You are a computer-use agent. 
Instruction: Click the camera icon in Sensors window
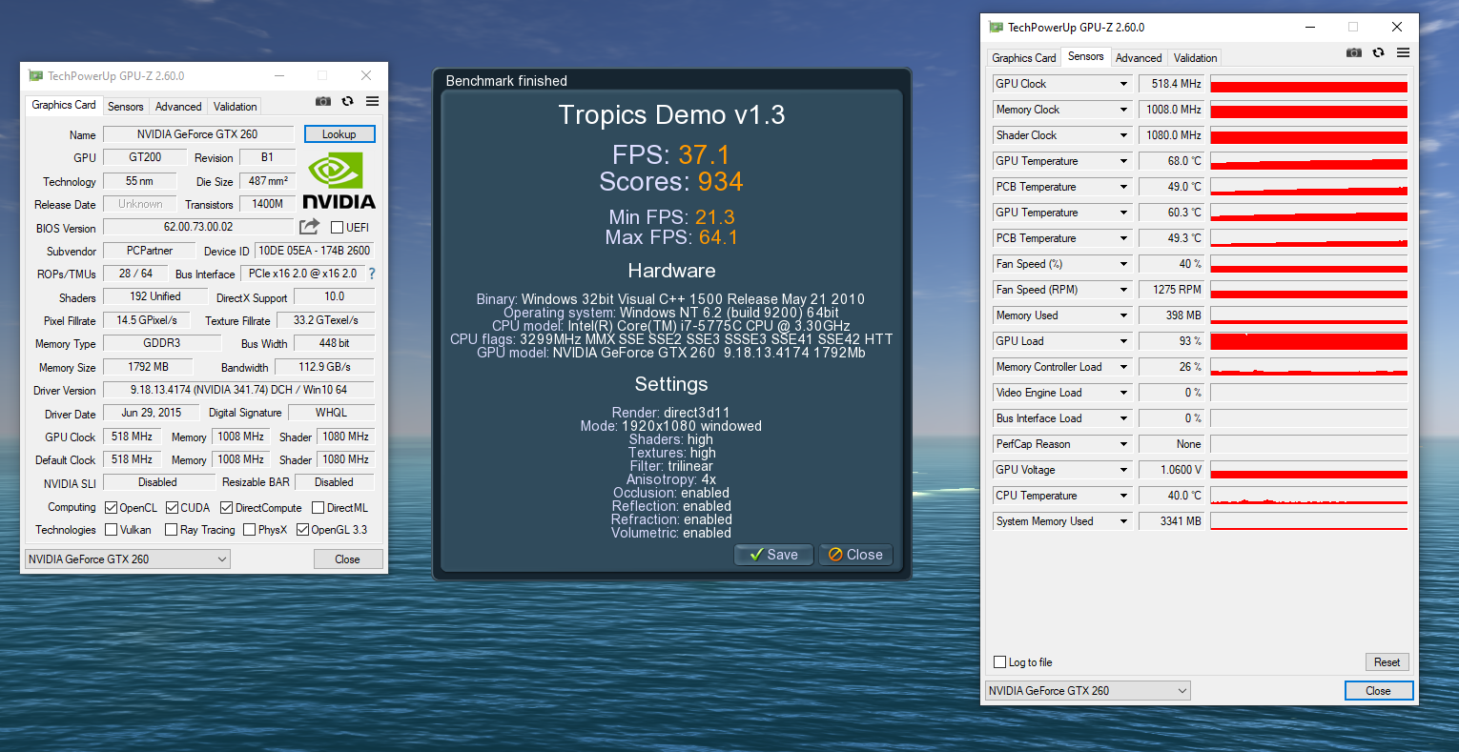1354,52
